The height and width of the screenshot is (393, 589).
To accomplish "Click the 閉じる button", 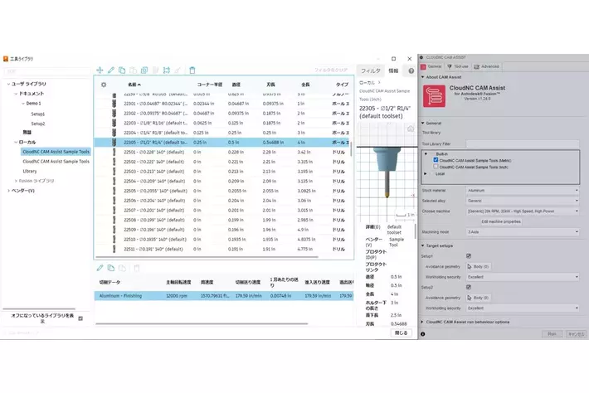I will tap(401, 332).
